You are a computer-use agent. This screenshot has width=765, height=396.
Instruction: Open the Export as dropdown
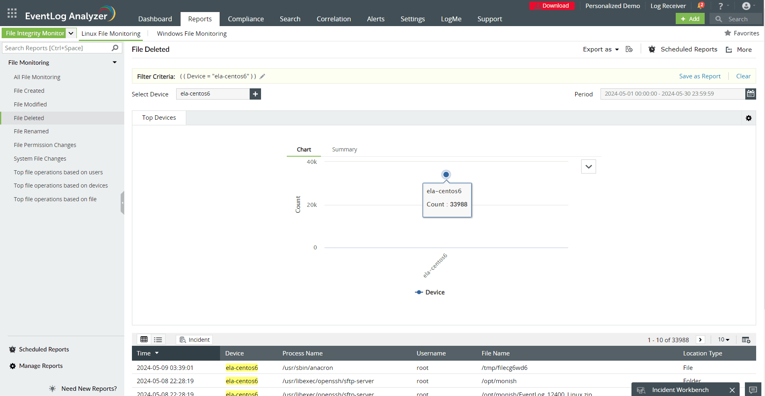(601, 49)
